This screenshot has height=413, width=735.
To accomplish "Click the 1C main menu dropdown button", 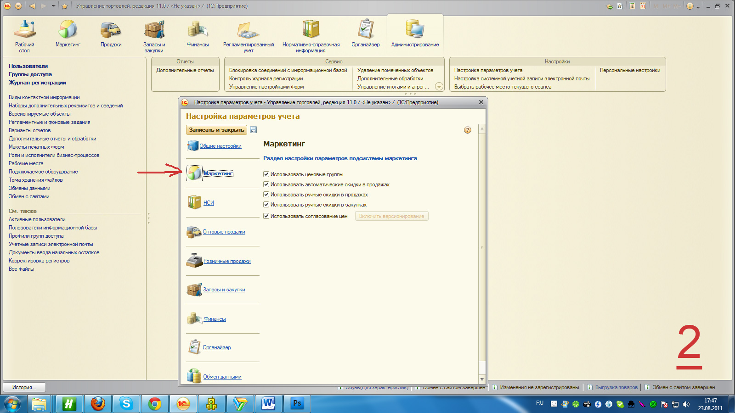I will pyautogui.click(x=18, y=6).
